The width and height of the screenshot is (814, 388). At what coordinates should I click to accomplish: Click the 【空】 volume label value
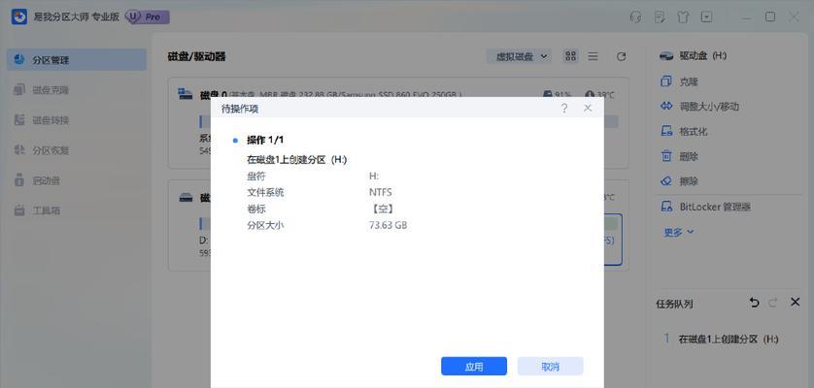(382, 210)
